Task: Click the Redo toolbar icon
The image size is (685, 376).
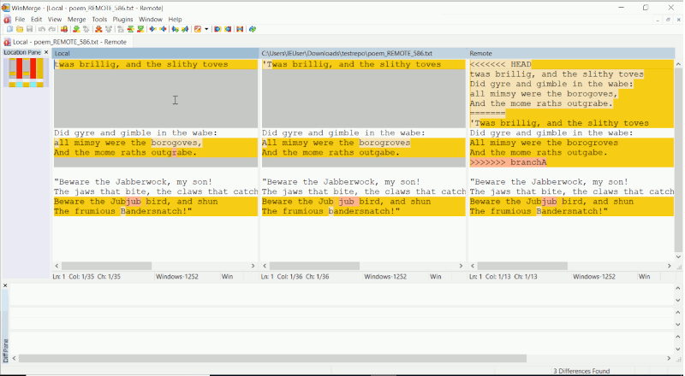Action: [51, 29]
